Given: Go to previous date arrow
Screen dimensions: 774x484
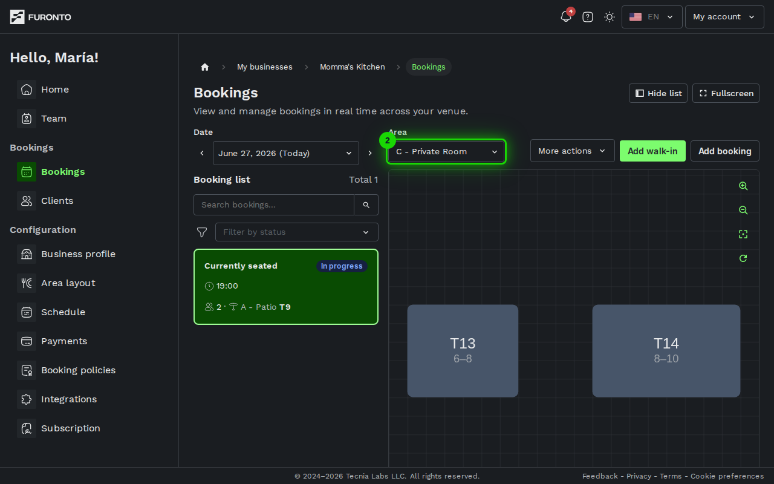Looking at the screenshot, I should (x=202, y=153).
